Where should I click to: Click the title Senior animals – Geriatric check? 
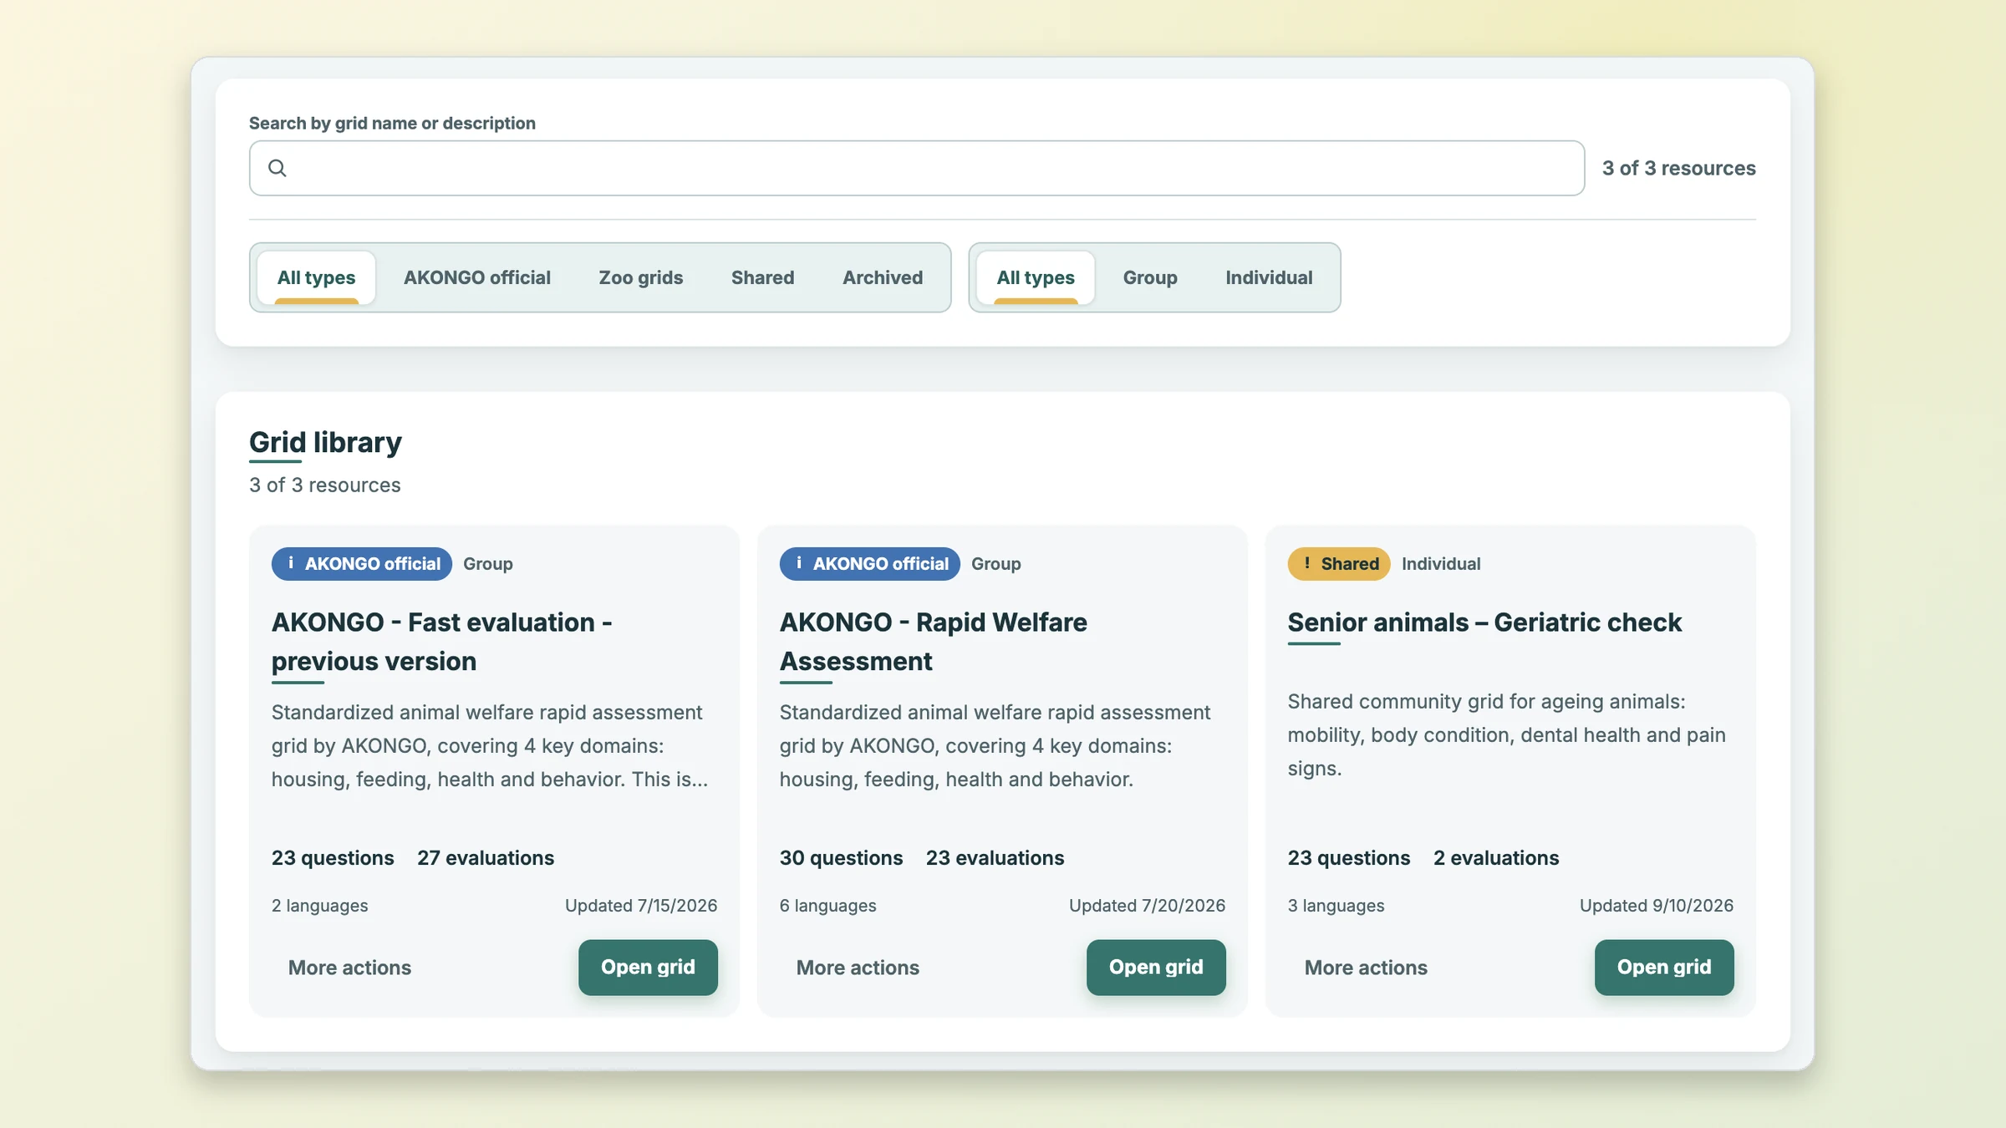[x=1484, y=622]
